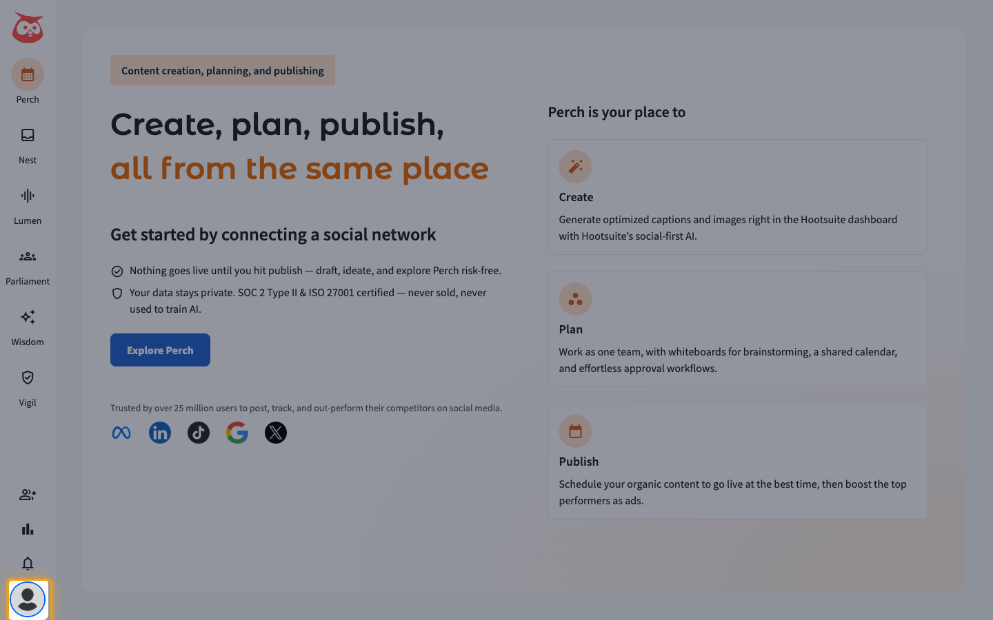
Task: Click the 'Trusted by over 25 million users' text
Action: point(306,408)
